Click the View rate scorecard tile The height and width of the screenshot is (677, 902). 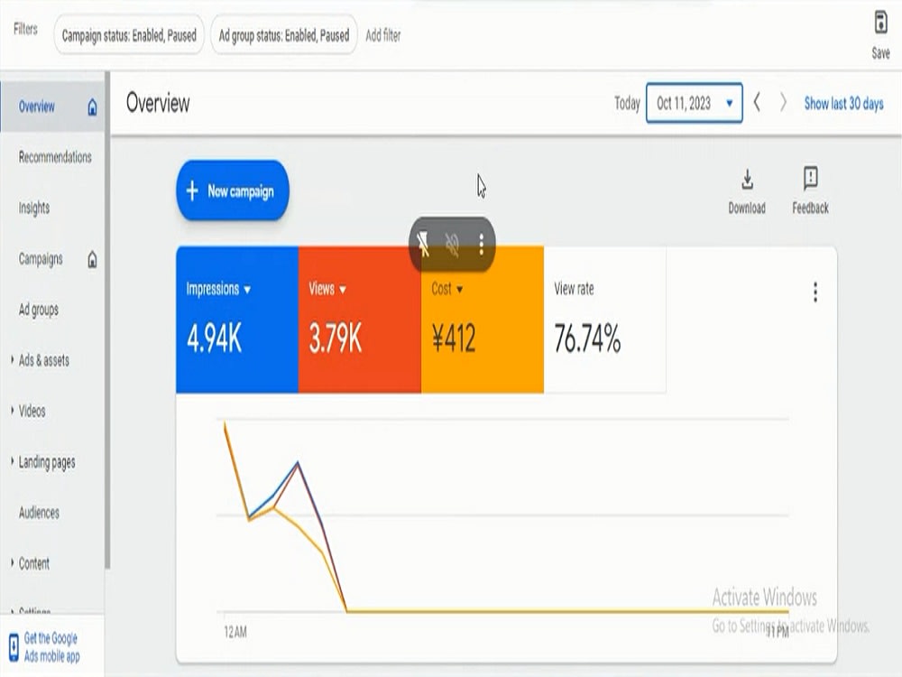[x=604, y=320]
